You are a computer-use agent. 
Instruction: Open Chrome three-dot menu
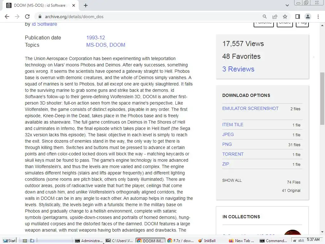point(318,17)
